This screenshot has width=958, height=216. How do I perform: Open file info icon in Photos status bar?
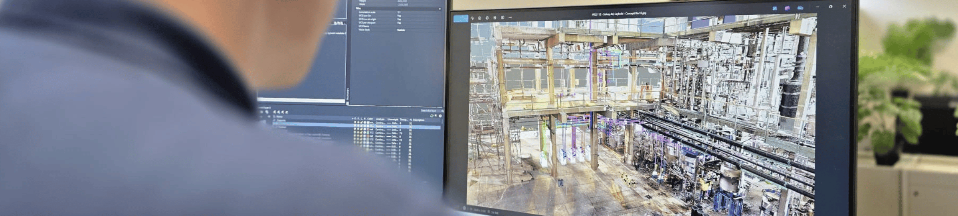coord(464,208)
